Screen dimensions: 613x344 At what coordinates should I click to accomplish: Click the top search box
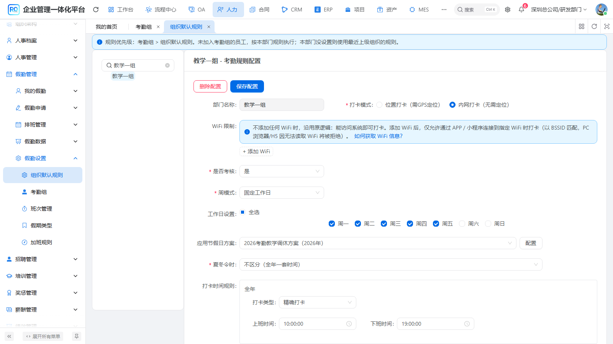(477, 10)
